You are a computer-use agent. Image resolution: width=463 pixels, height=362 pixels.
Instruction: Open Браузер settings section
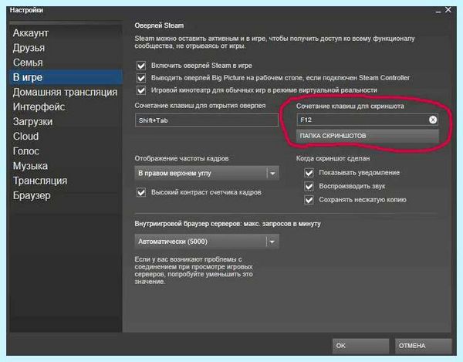[x=66, y=195]
